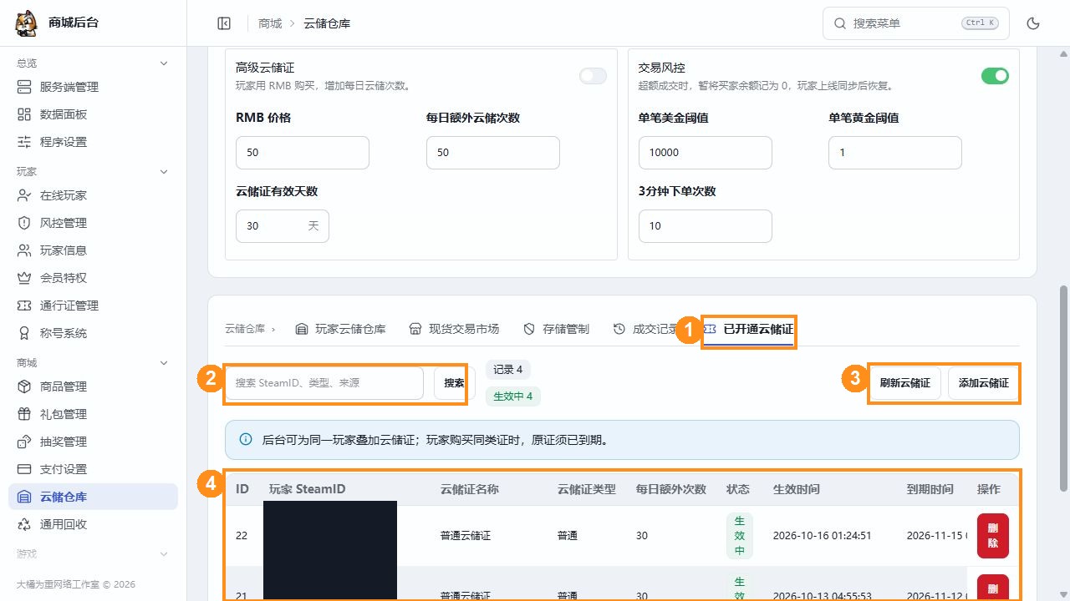Click the 生效中 4 badge

513,396
